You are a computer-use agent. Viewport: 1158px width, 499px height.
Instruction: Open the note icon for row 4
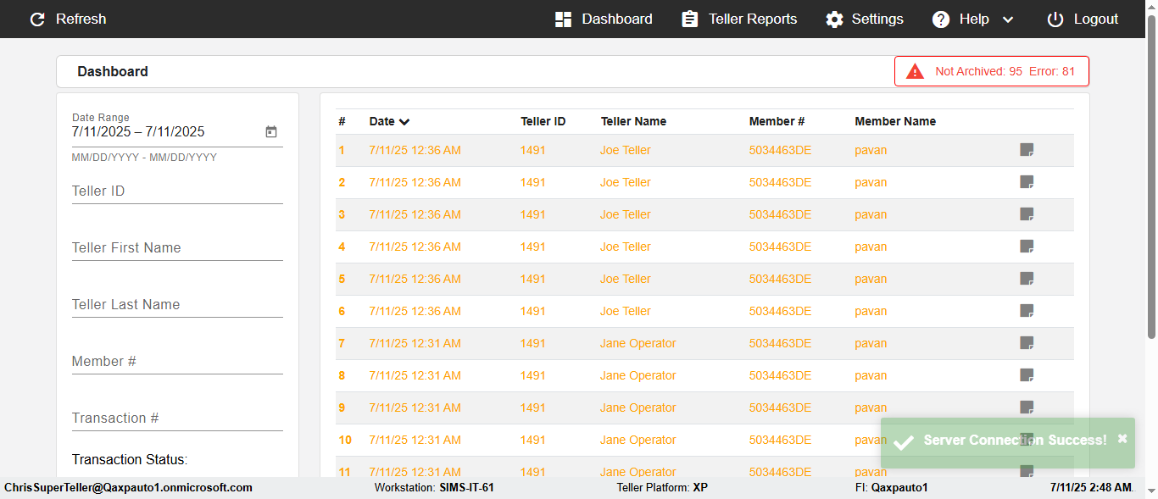click(x=1027, y=247)
